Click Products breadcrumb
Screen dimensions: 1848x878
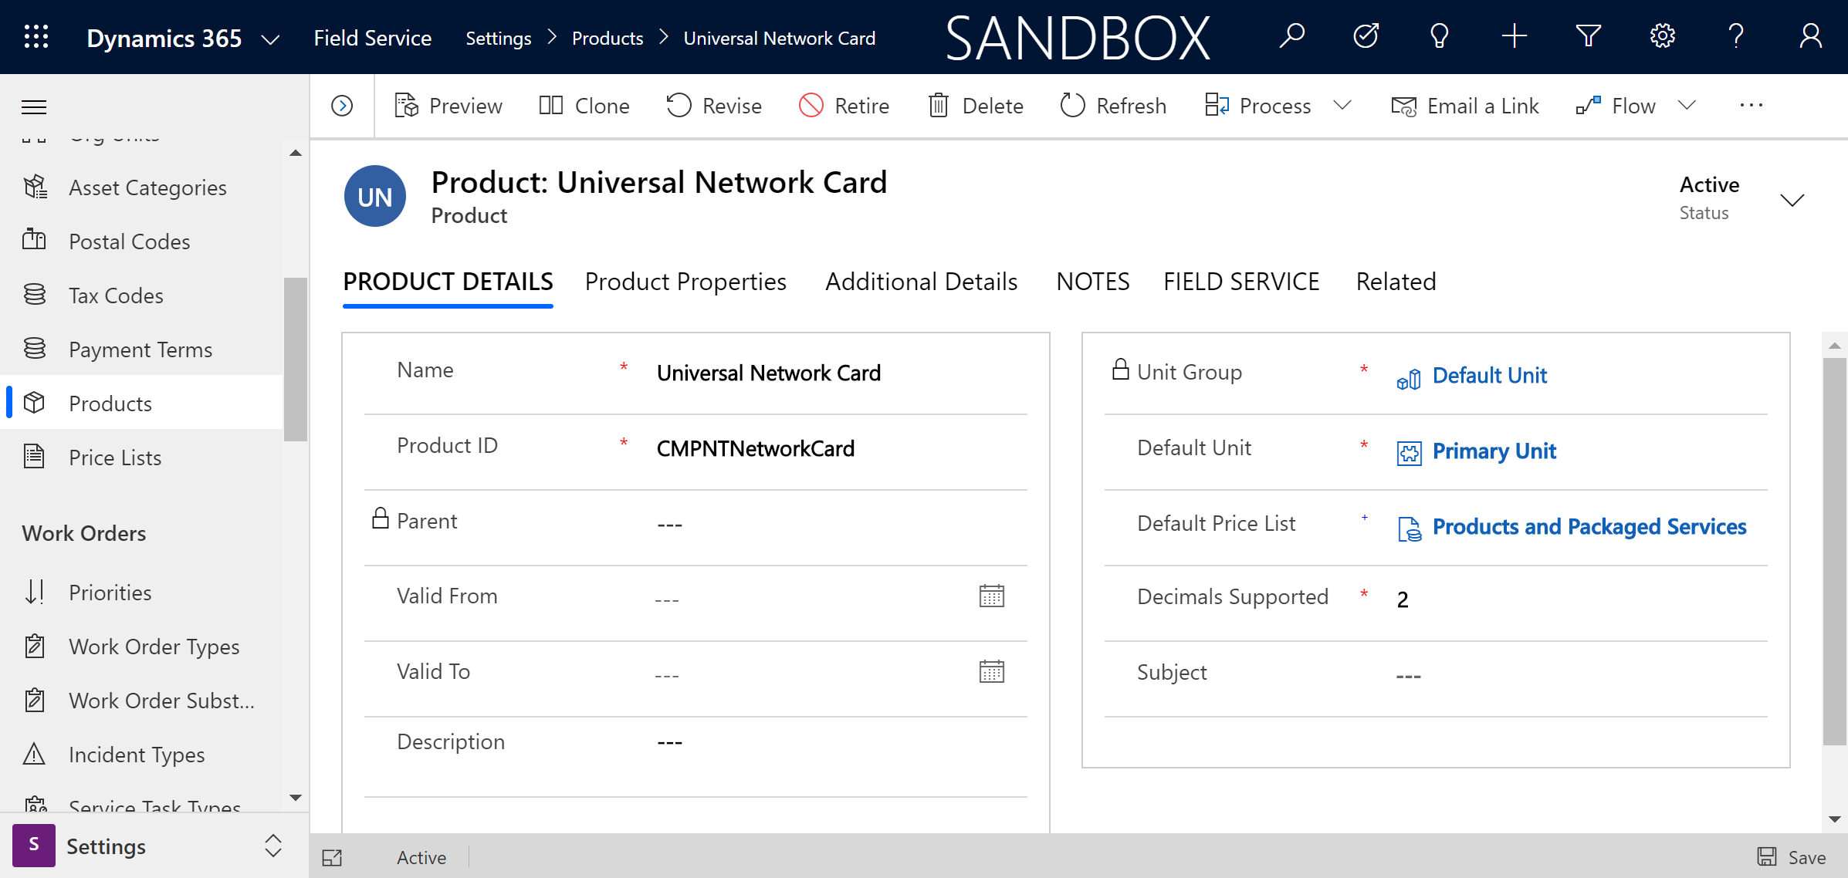607,39
